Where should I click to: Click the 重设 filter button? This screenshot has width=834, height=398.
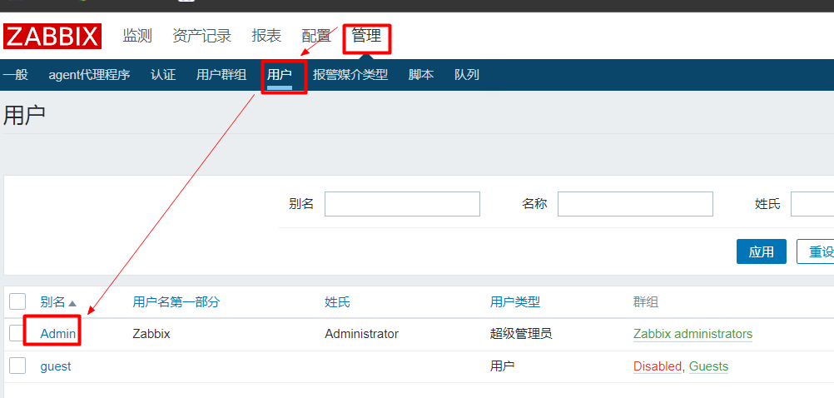tap(816, 251)
